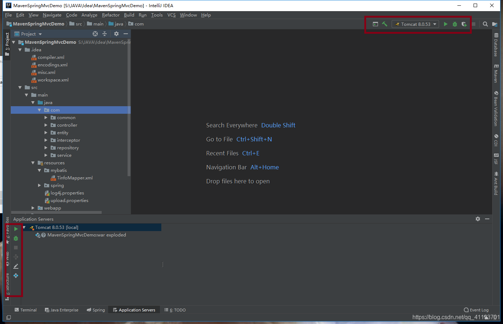
Task: Open the File menu
Action: point(8,15)
